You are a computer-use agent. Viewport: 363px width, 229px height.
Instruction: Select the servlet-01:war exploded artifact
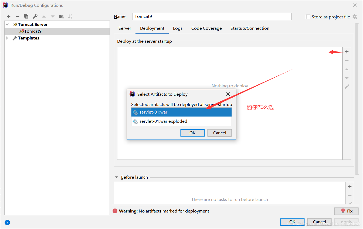181,121
